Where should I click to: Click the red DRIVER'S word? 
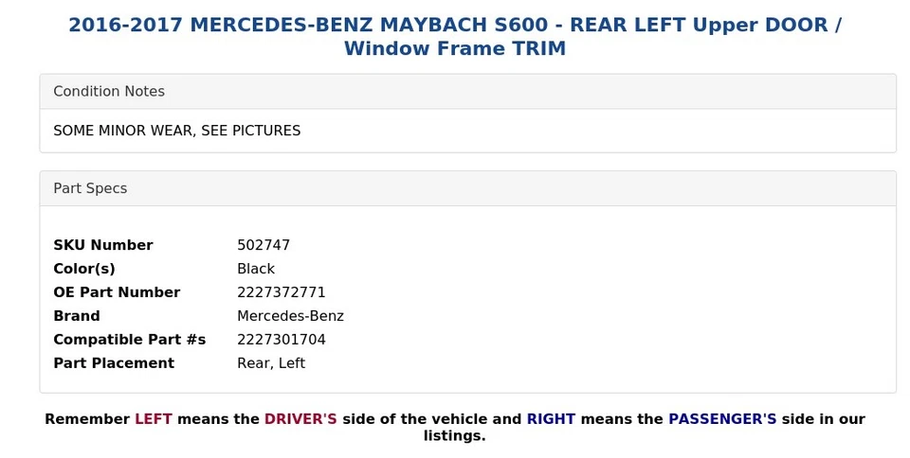[300, 419]
